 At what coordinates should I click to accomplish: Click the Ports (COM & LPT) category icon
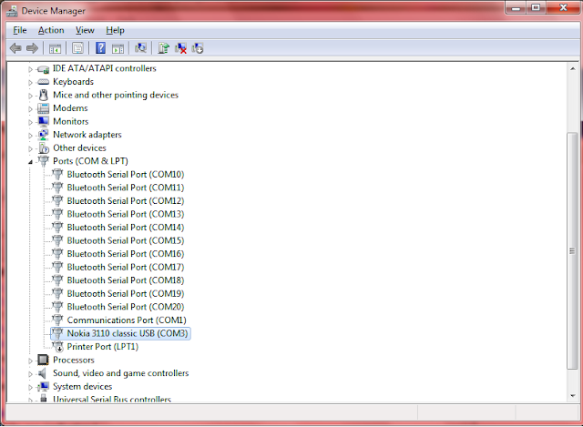click(44, 161)
